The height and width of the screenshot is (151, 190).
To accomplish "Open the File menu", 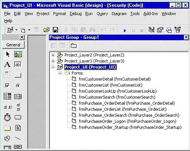I will click(7, 14).
